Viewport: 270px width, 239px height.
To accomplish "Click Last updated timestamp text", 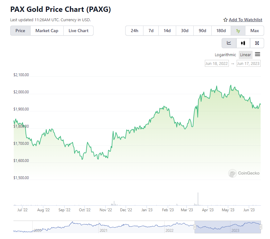I will pyautogui.click(x=50, y=20).
